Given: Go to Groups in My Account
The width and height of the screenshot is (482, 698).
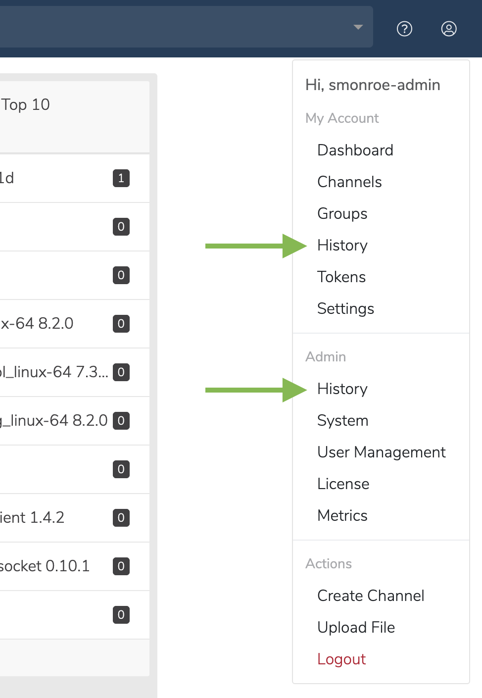Looking at the screenshot, I should pos(342,213).
